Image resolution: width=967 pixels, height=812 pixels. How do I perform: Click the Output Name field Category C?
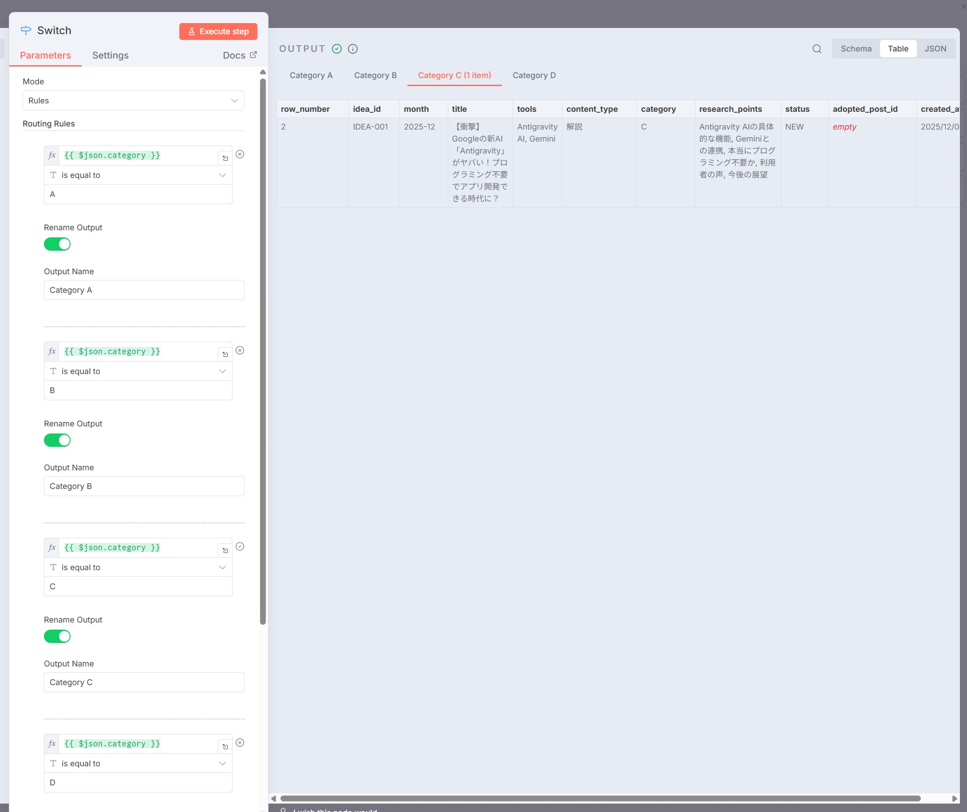(144, 682)
